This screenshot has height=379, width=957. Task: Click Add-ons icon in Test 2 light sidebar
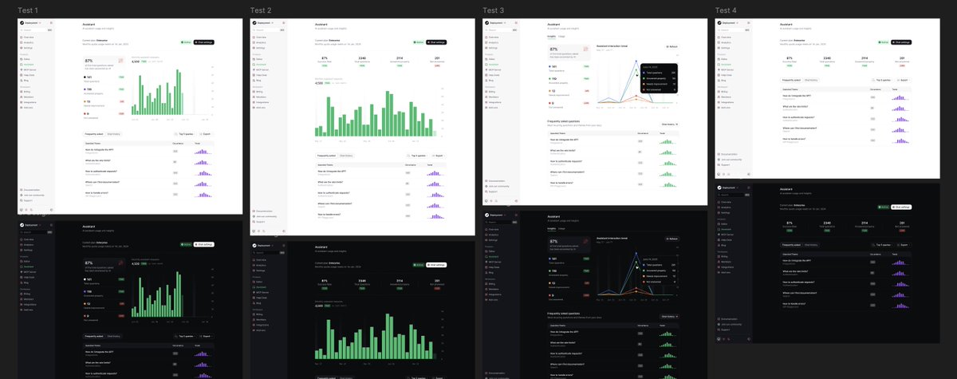click(x=254, y=108)
